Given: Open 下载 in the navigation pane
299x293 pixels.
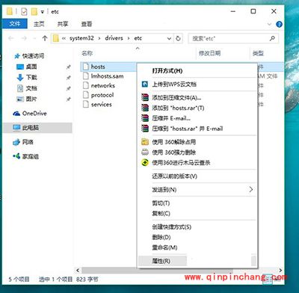Looking at the screenshot, I should pos(31,78).
